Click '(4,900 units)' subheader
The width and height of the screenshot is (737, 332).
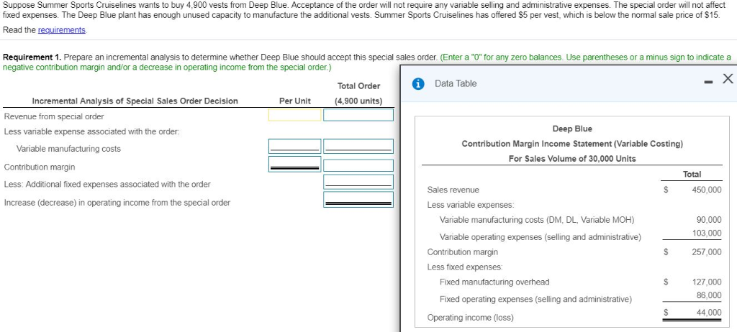tap(358, 101)
